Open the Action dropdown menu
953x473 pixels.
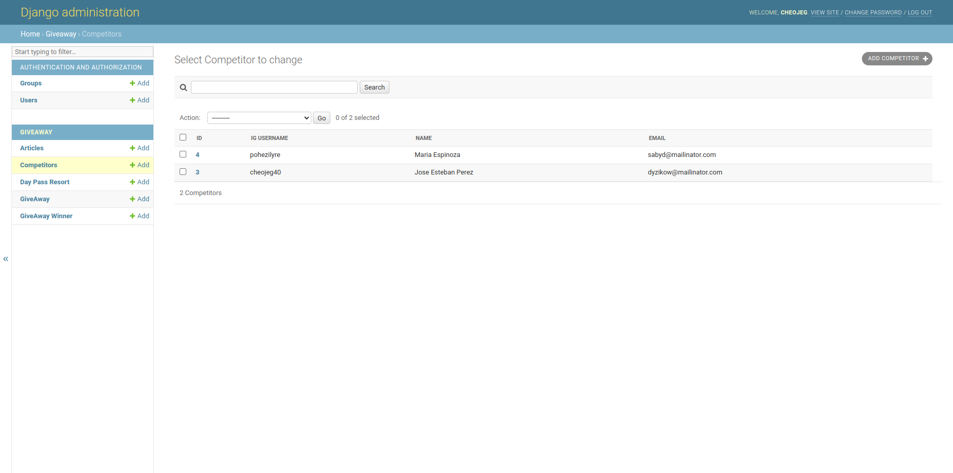[259, 118]
